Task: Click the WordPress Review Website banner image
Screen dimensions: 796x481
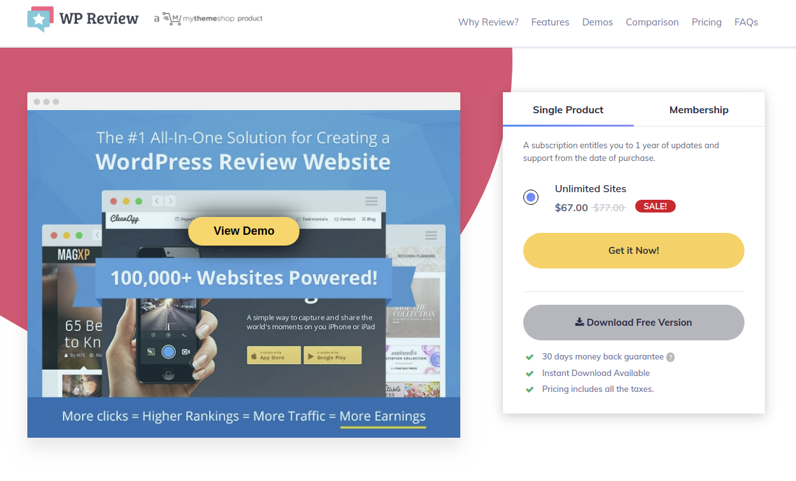Action: click(244, 274)
